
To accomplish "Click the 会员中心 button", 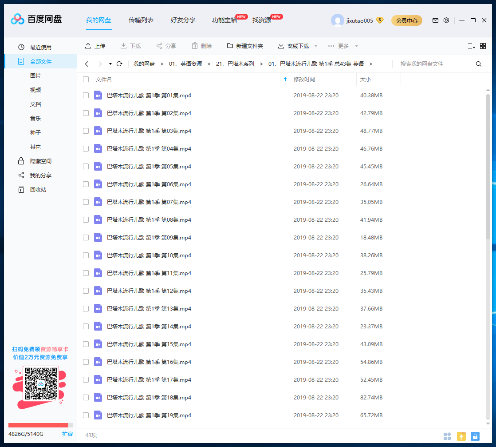I will [406, 20].
